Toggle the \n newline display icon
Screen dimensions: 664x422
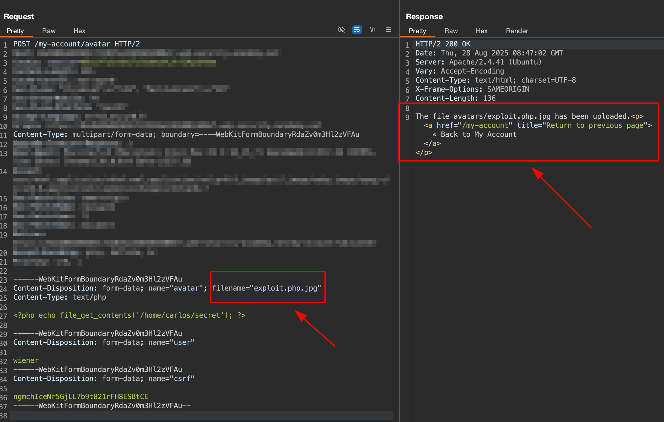pyautogui.click(x=373, y=30)
